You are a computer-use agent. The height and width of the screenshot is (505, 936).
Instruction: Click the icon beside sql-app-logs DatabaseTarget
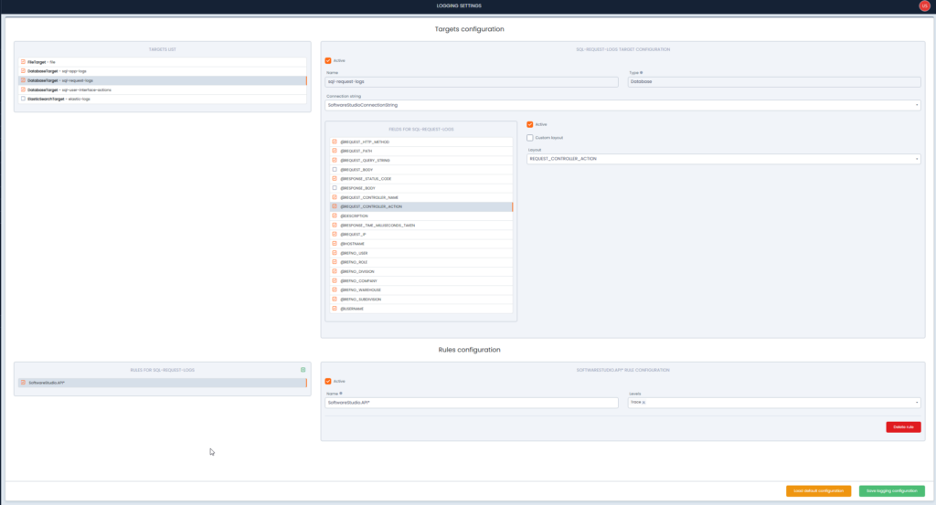click(24, 70)
